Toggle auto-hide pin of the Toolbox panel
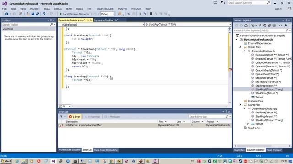The height and width of the screenshot is (164, 293). tap(51, 20)
